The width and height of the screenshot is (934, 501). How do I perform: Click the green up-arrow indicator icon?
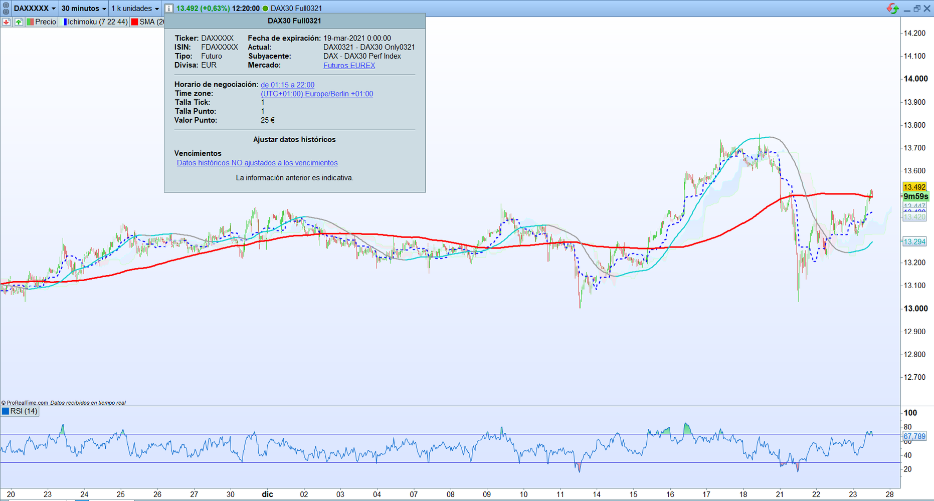point(19,22)
